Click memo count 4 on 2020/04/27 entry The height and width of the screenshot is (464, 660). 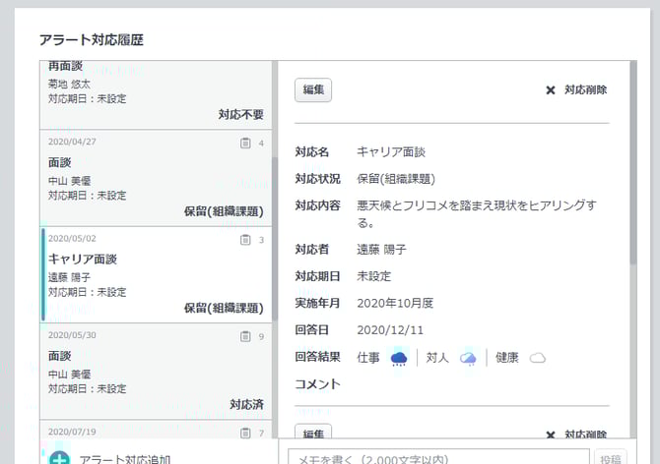[261, 144]
